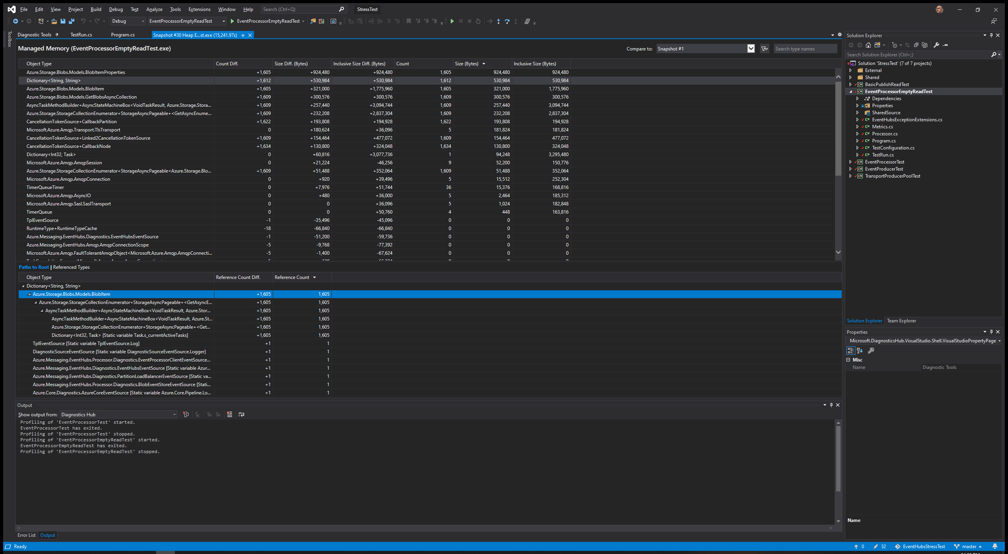Open the Referenced Types view

click(71, 267)
